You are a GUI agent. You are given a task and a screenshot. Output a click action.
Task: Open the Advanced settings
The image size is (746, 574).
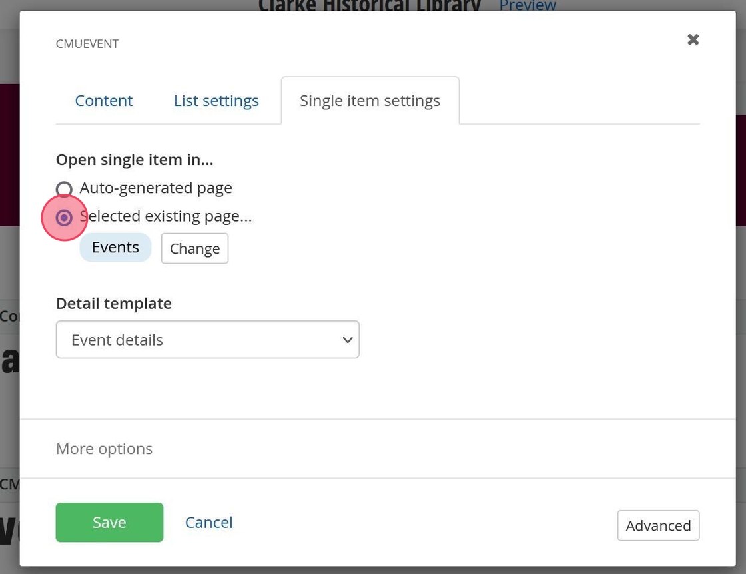(x=658, y=526)
